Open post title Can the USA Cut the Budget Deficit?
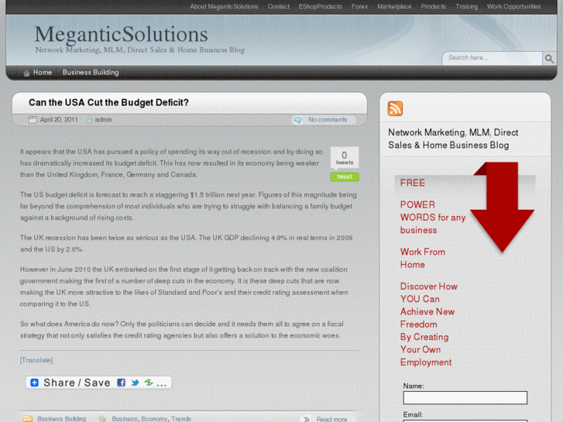Viewport: 563px width, 422px height. (x=108, y=103)
